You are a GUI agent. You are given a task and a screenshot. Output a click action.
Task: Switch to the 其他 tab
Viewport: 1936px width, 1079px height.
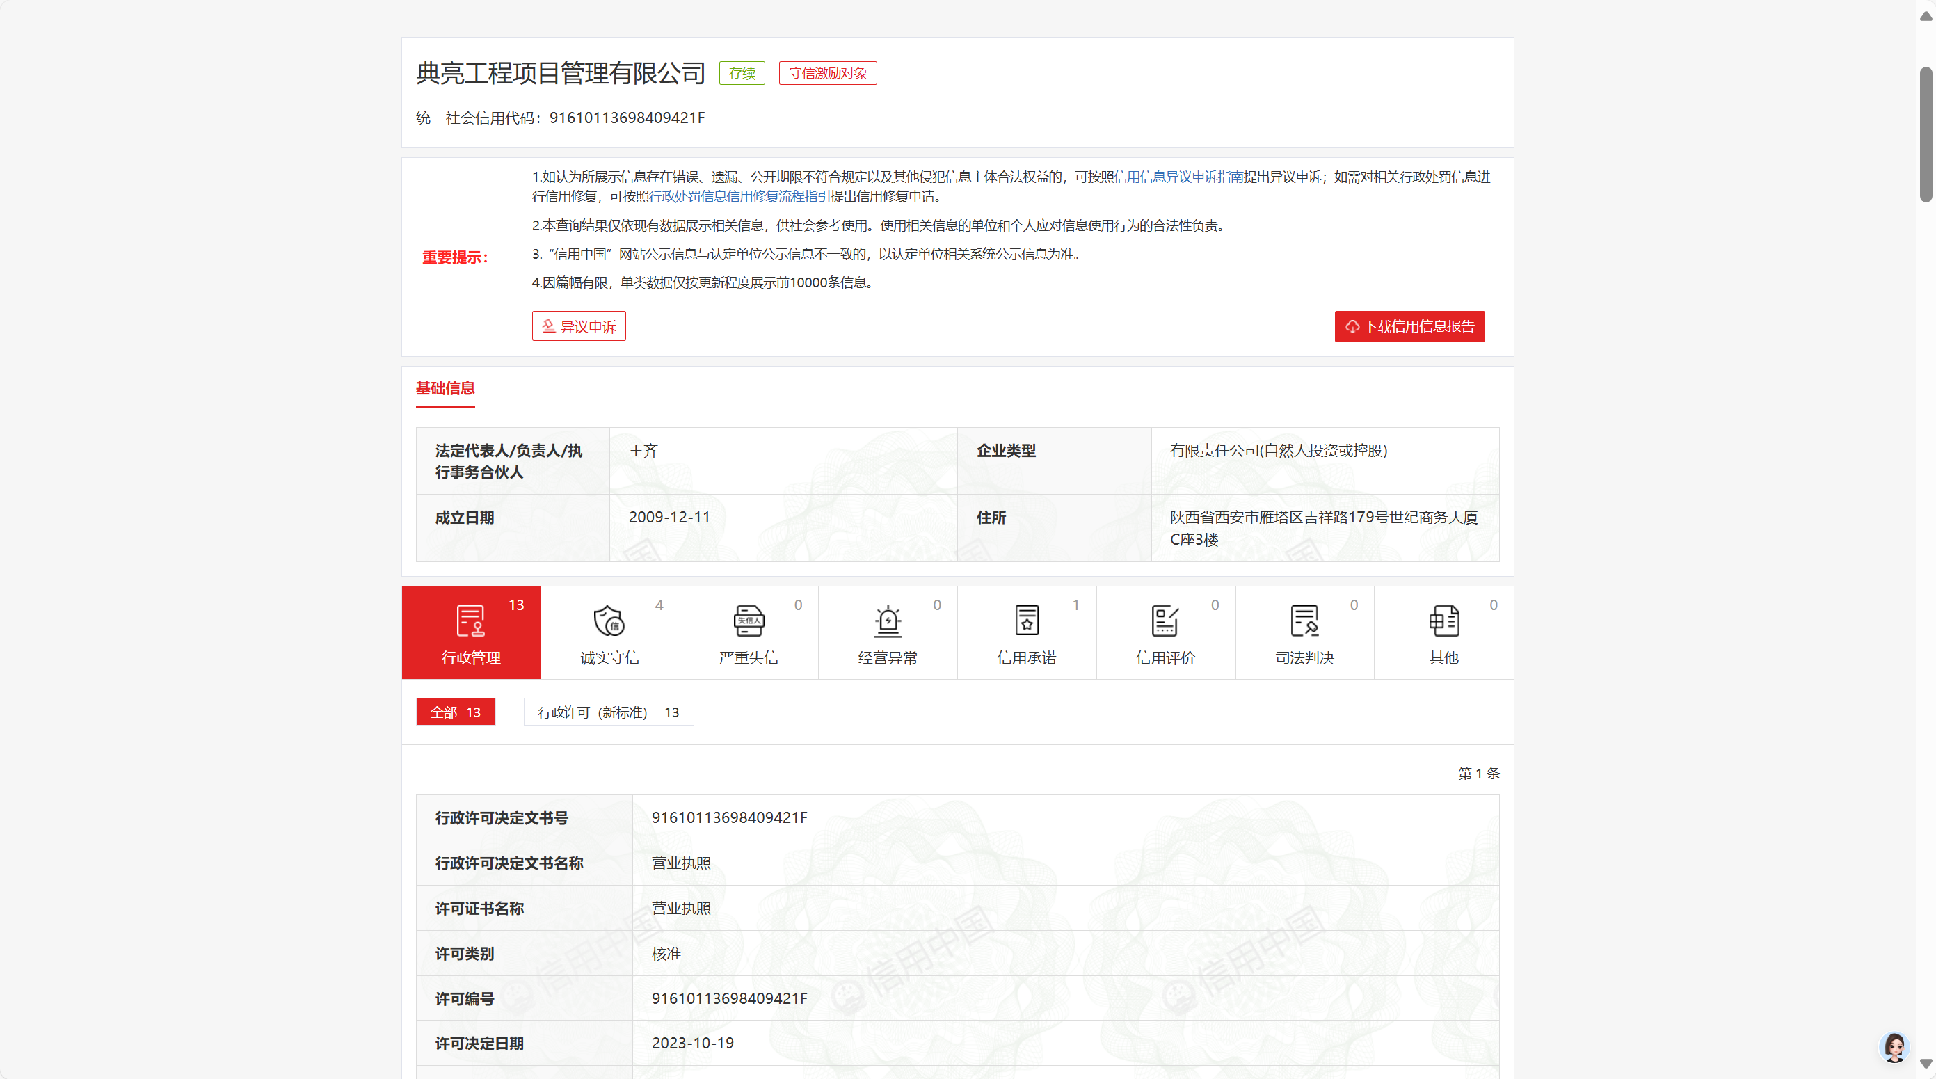coord(1443,632)
